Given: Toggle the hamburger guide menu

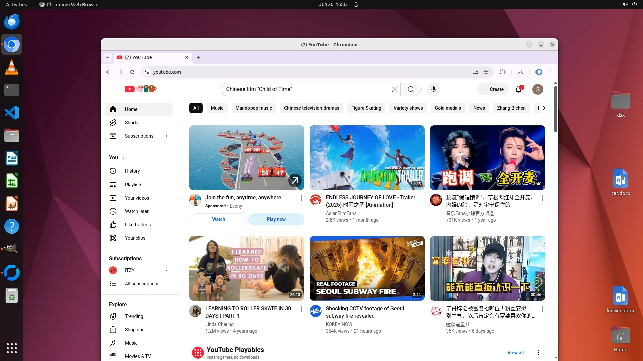Looking at the screenshot, I should [x=113, y=89].
